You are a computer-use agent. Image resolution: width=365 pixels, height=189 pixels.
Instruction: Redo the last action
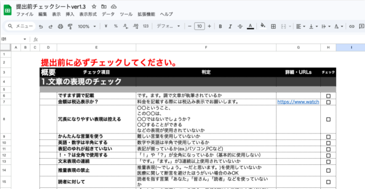(51, 26)
